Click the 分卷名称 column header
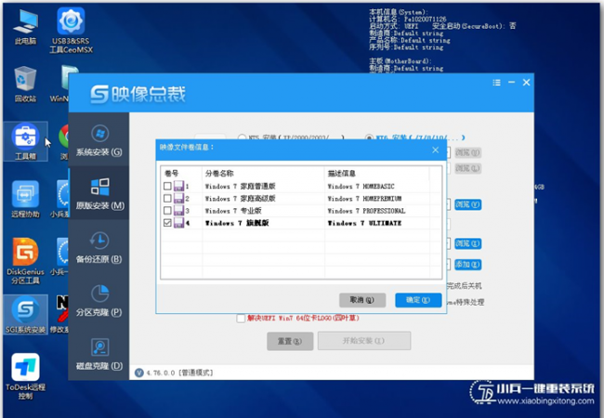The image size is (604, 418). click(219, 173)
